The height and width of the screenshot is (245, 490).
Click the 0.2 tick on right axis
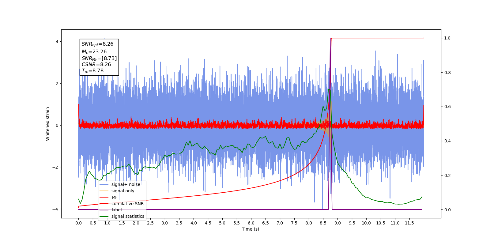point(447,175)
